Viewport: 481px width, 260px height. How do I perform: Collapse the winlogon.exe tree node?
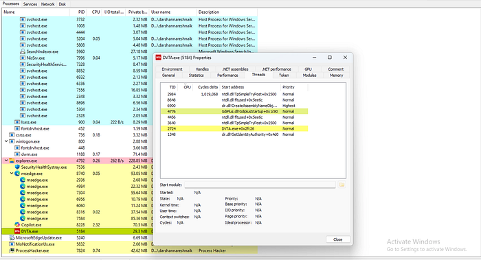6,141
